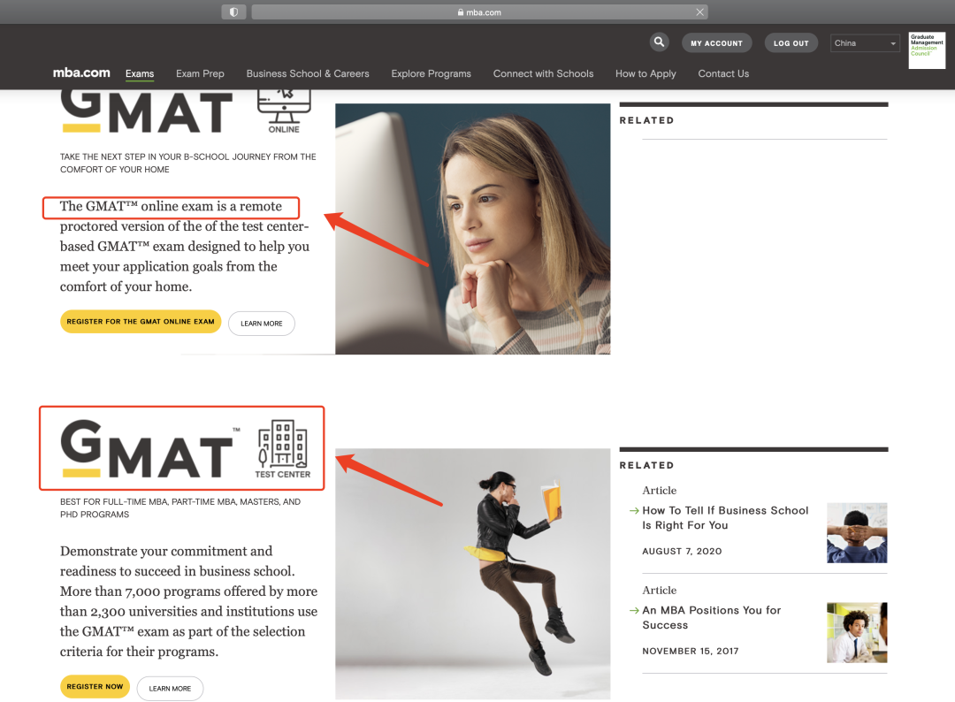Viewport: 955px width, 702px height.
Task: Click the Log Out button
Action: 791,43
